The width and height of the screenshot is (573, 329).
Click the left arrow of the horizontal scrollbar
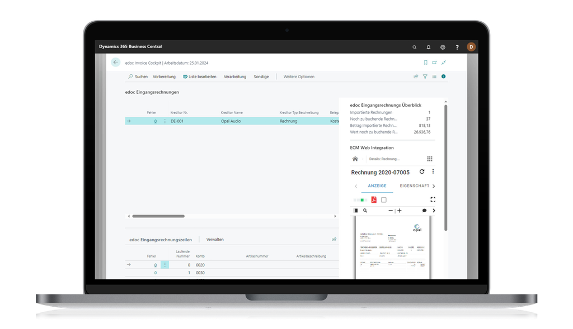129,216
